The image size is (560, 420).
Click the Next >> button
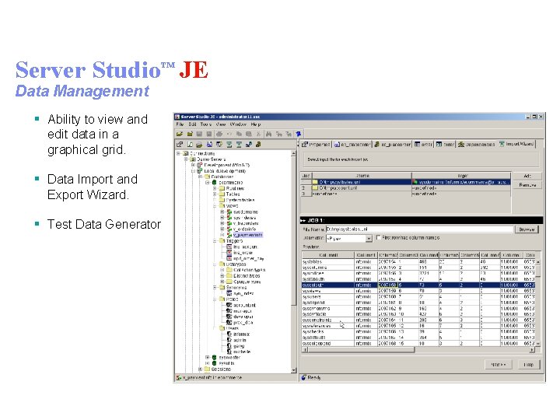[x=499, y=365]
